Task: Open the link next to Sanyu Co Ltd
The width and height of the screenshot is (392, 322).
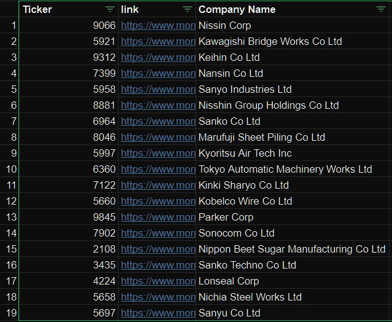Action: (x=158, y=313)
